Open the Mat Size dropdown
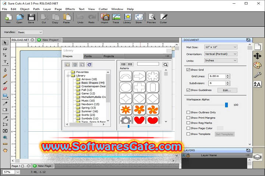265x176 pixels. point(221,47)
